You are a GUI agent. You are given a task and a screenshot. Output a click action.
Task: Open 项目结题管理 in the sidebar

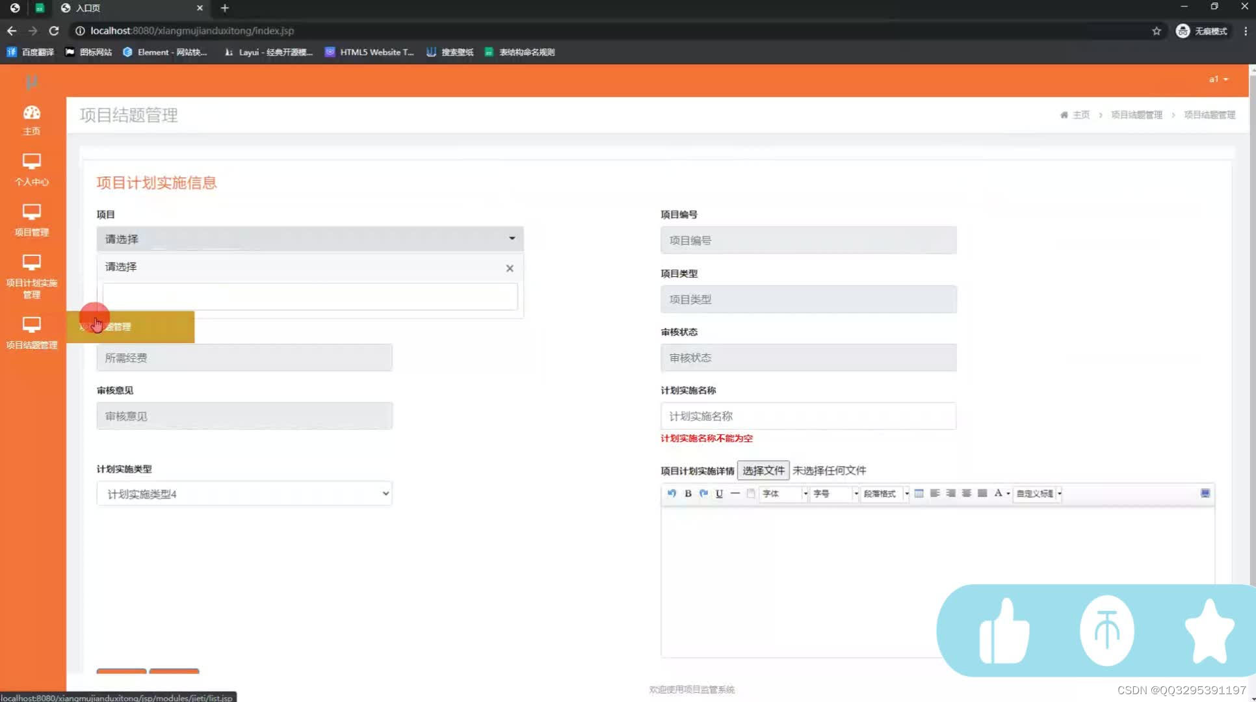31,333
